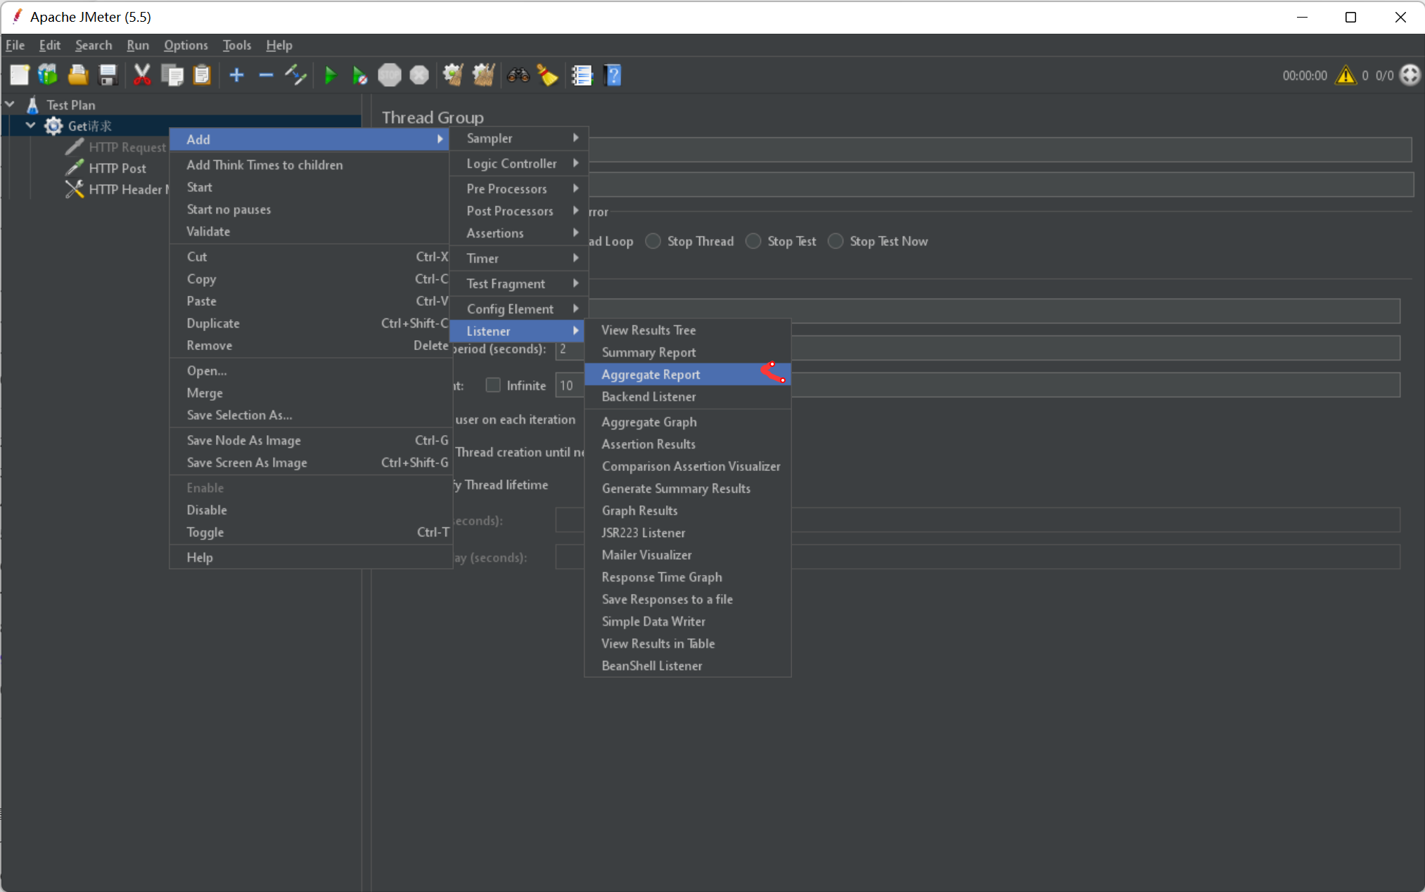Expand the Sampler submenu

(x=519, y=138)
